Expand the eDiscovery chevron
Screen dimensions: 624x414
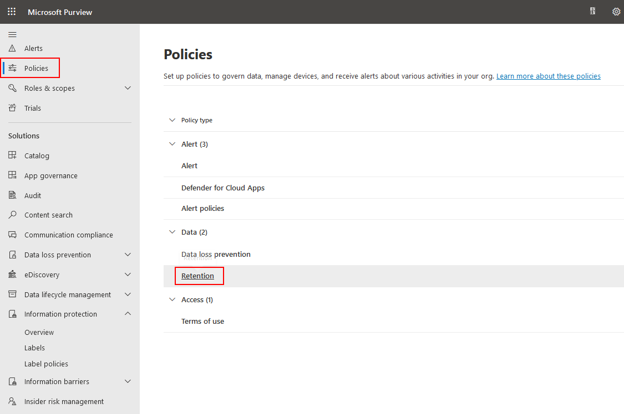pos(128,275)
